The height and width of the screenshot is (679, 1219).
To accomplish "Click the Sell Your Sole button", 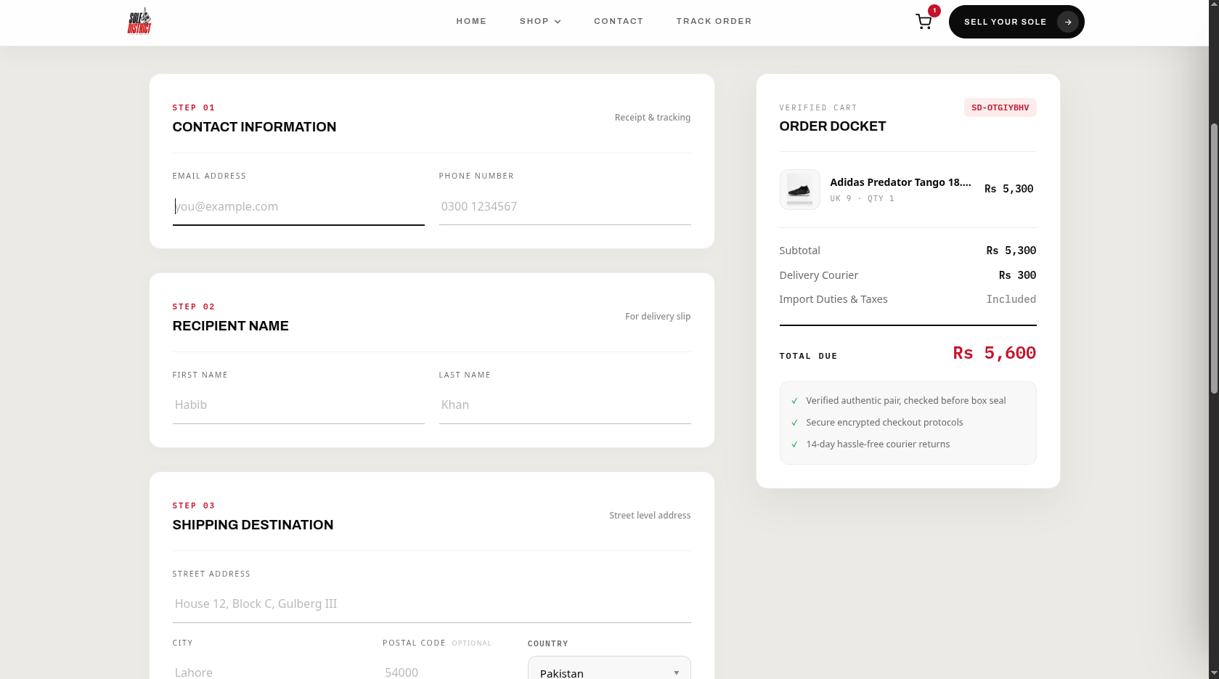I will [1016, 22].
